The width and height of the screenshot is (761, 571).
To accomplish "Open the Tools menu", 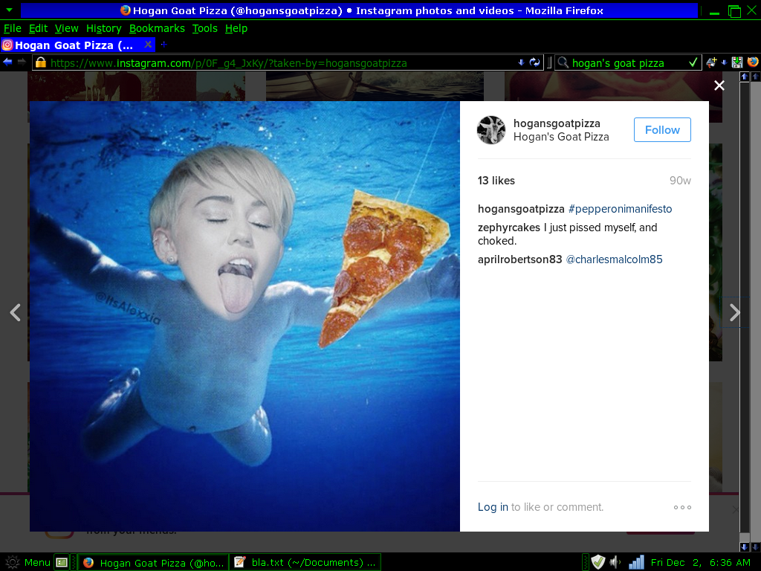I will click(205, 28).
